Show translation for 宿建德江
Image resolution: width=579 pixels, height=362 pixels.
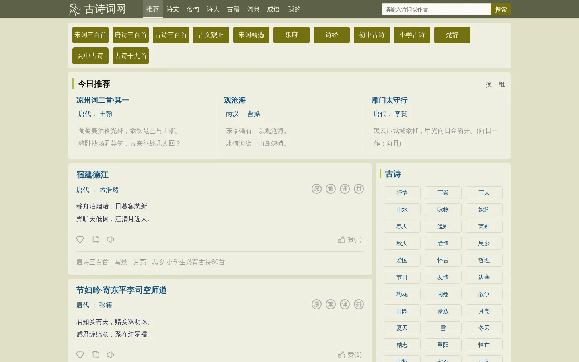click(x=345, y=189)
